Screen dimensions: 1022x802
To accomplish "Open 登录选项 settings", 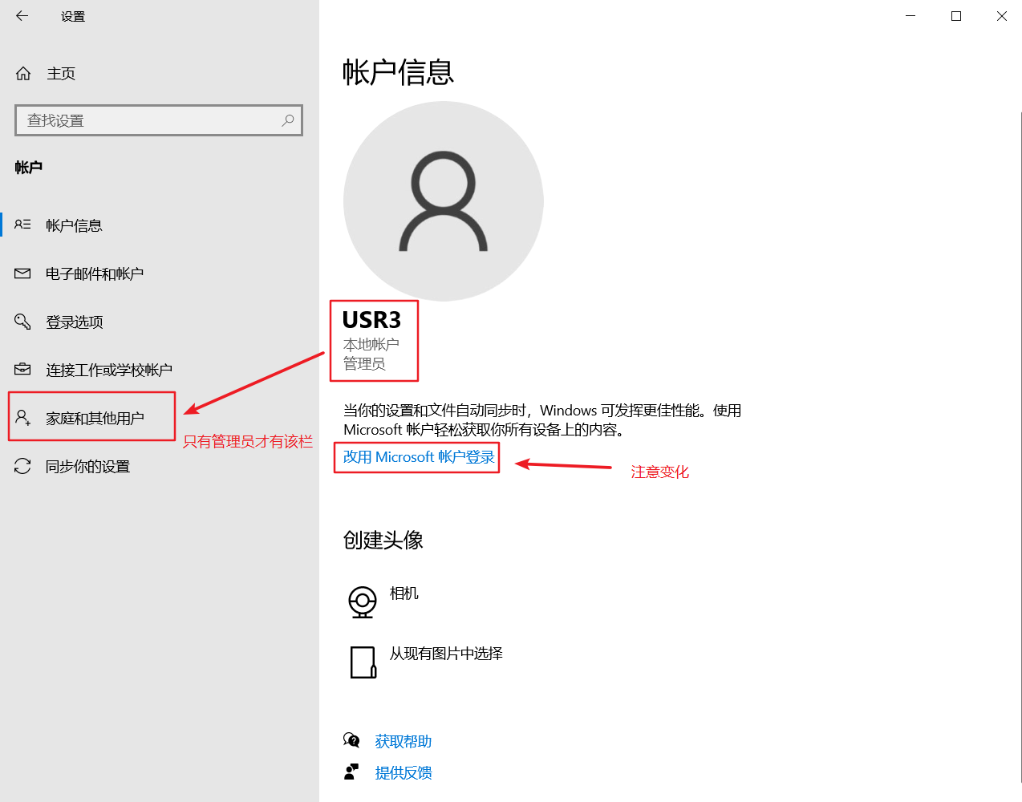I will pyautogui.click(x=160, y=322).
